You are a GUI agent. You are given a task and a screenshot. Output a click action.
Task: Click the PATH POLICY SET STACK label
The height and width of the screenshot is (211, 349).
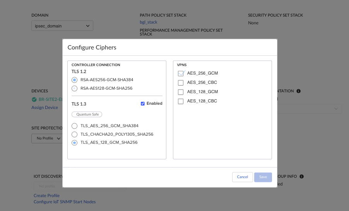(163, 15)
